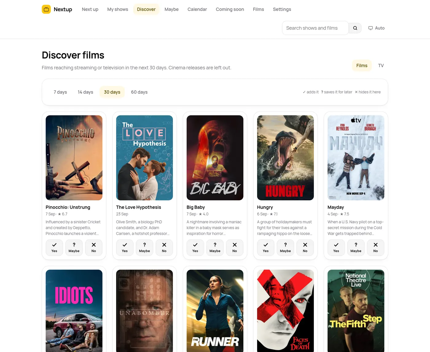
Task: Click the Nextup logo icon
Action: point(46,9)
